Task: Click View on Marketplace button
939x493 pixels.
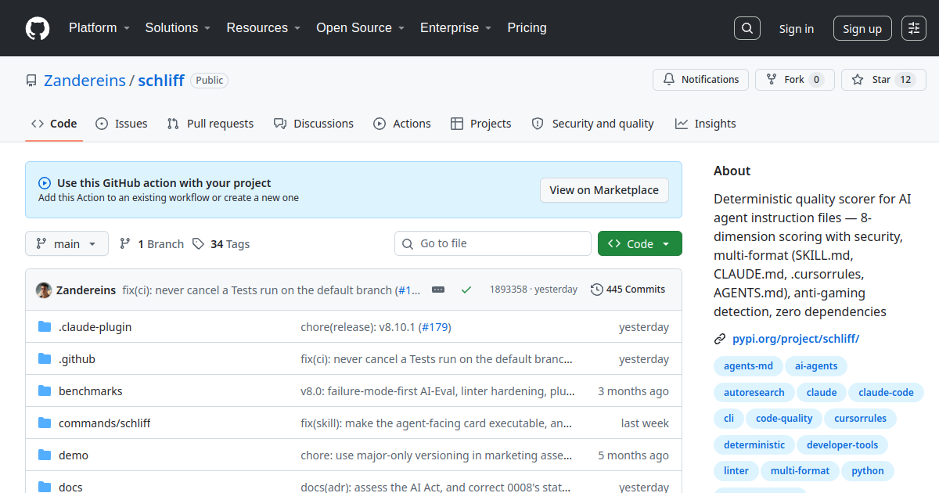Action: pyautogui.click(x=604, y=190)
